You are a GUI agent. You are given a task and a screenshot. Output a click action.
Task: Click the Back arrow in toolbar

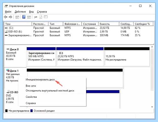[x=6, y=17]
